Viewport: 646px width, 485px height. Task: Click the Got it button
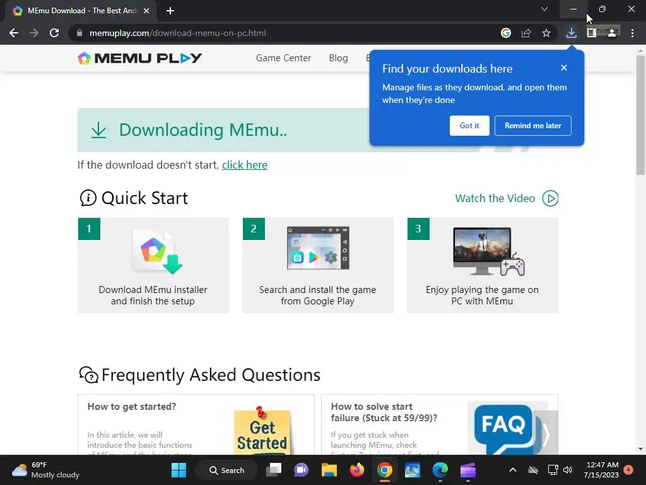tap(469, 126)
